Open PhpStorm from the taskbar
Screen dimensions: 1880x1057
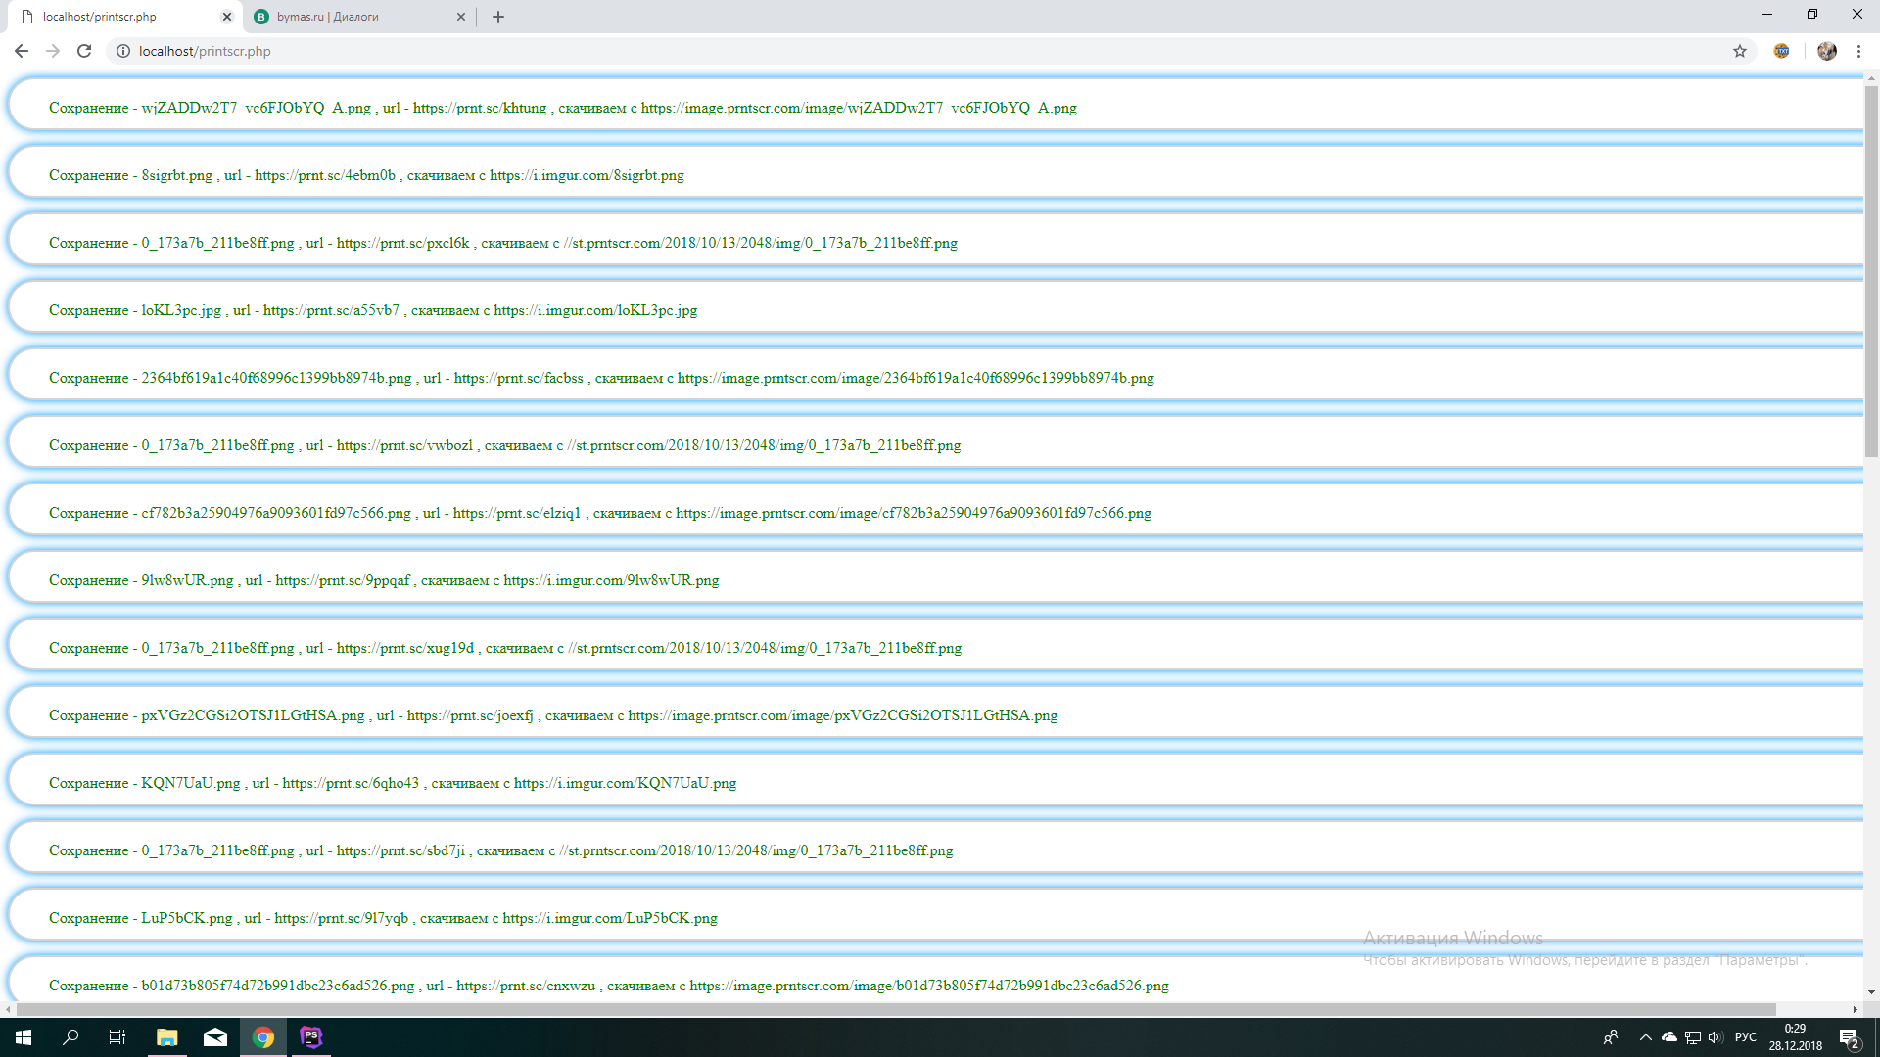pos(310,1036)
